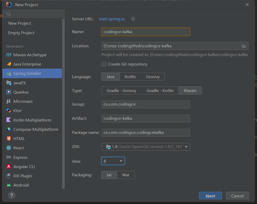Click the HTML5 shield icon
Viewport: 257px width, 204px height.
tap(9, 138)
